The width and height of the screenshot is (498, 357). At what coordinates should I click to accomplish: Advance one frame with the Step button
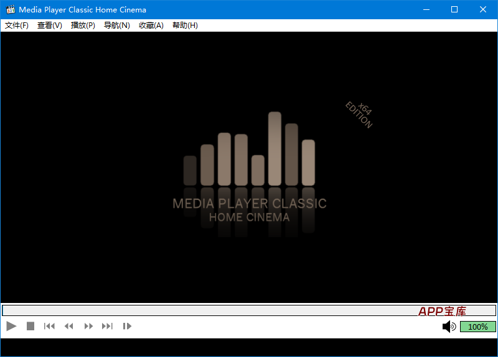(127, 326)
